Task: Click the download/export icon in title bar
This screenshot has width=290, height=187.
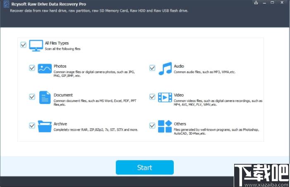Action: click(256, 2)
